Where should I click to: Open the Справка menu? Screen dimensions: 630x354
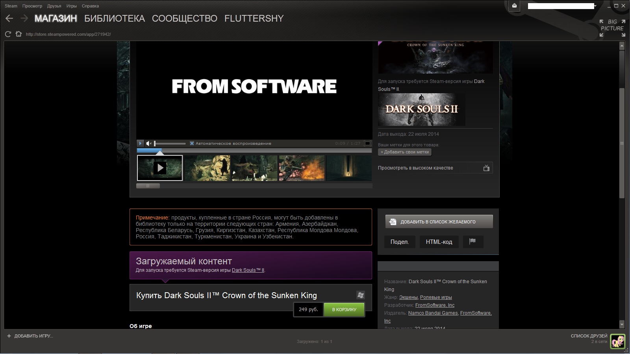tap(90, 6)
